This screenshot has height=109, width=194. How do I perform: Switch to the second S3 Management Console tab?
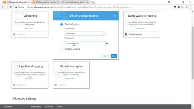tap(46, 2)
